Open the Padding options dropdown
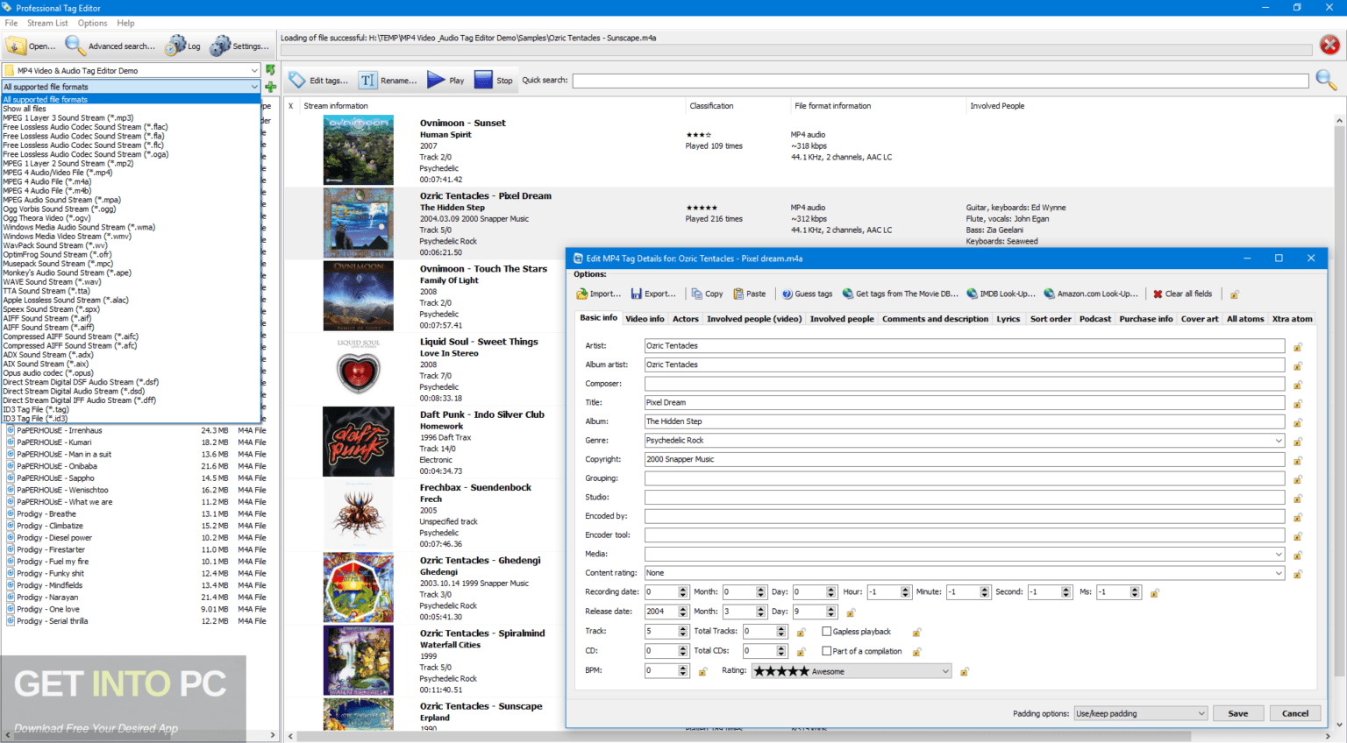The width and height of the screenshot is (1347, 743). click(1201, 713)
